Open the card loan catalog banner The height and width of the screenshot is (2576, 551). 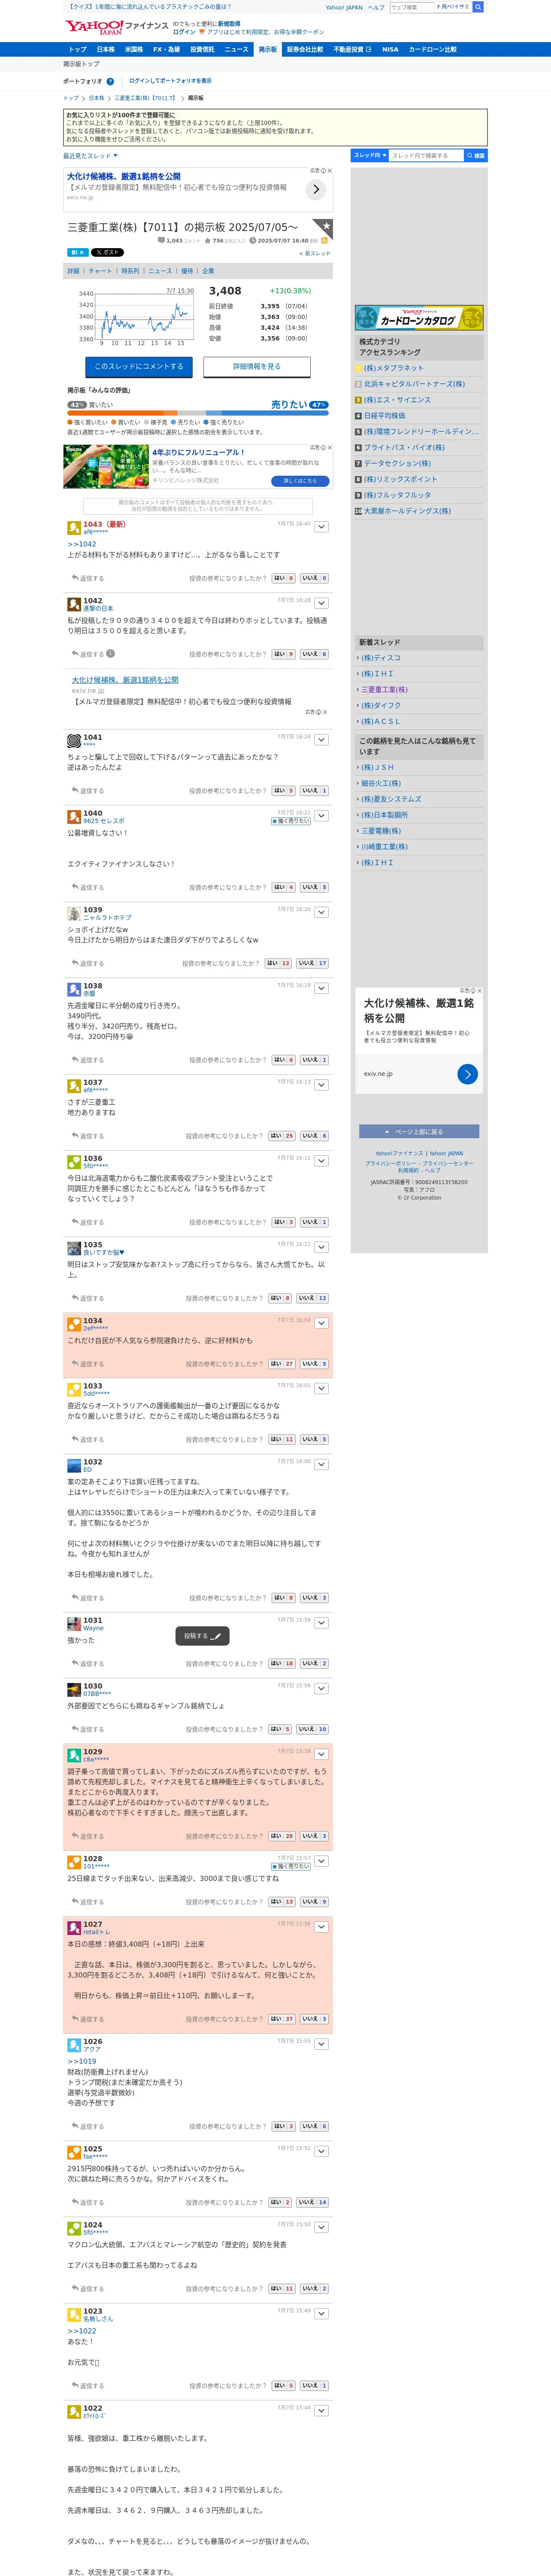click(x=419, y=319)
